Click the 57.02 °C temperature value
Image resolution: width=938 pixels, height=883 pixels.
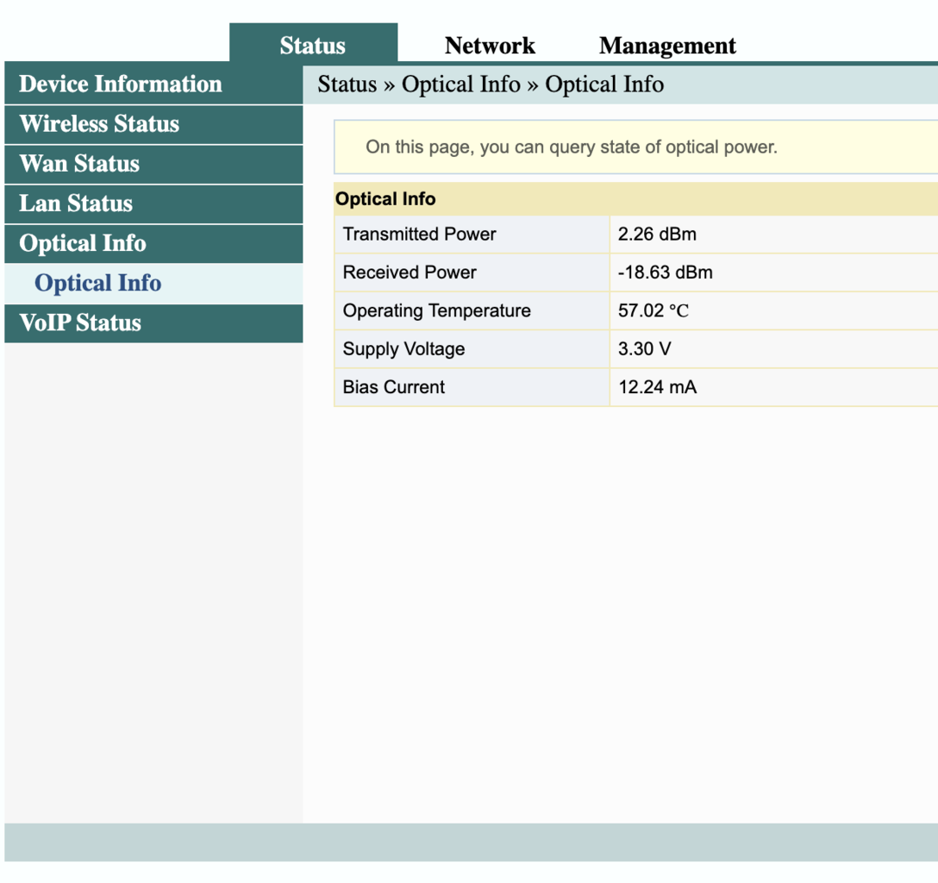tap(653, 311)
